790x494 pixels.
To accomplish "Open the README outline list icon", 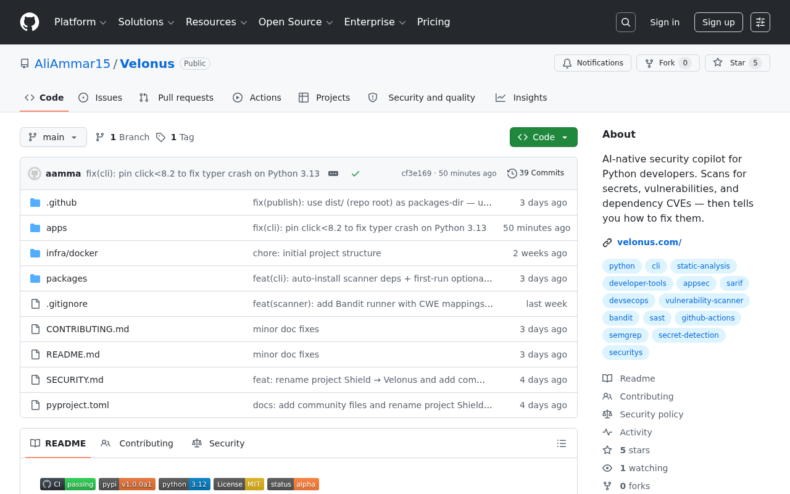I will 562,443.
